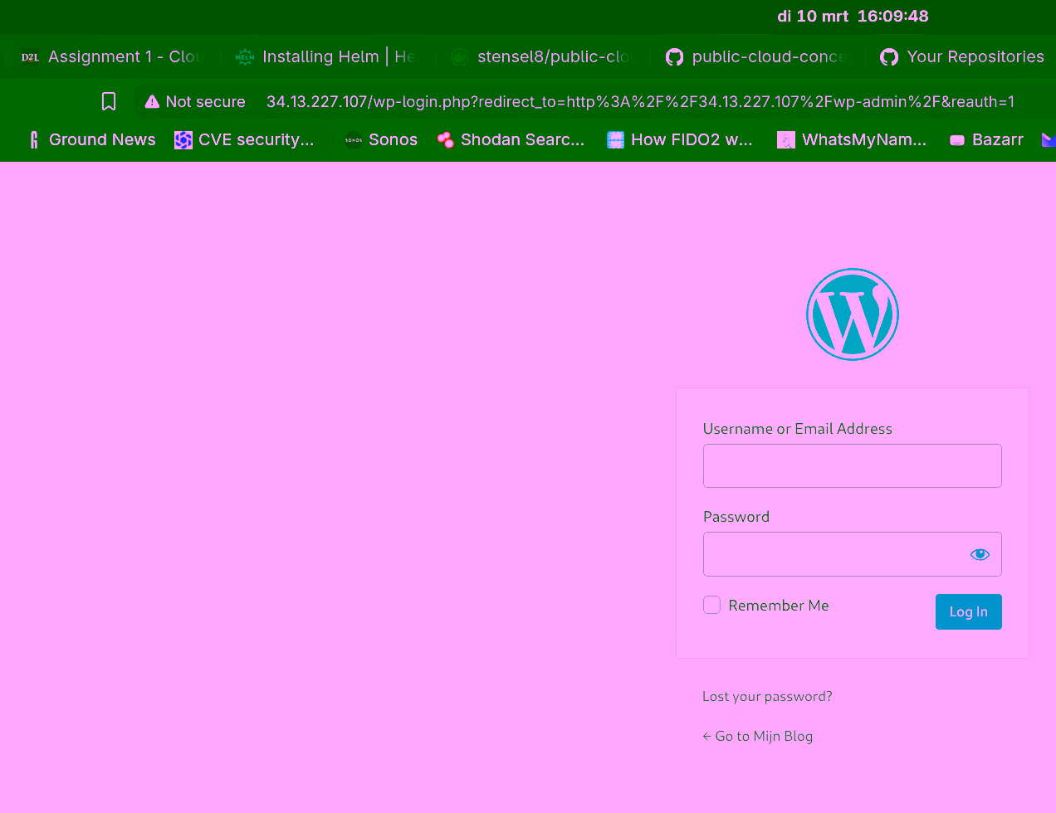
Task: Open the Lost your password link
Action: pyautogui.click(x=766, y=696)
